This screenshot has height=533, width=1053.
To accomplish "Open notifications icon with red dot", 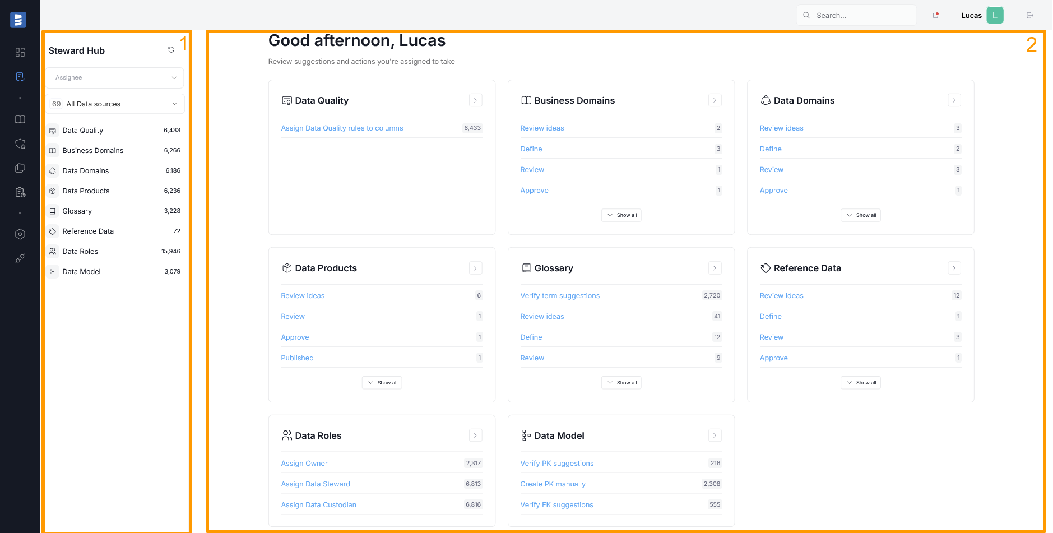I will 935,15.
